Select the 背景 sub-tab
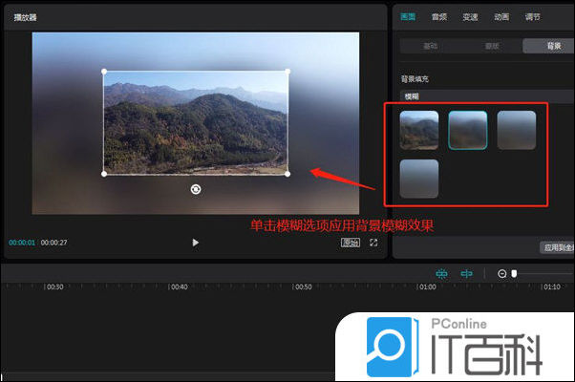 click(548, 46)
